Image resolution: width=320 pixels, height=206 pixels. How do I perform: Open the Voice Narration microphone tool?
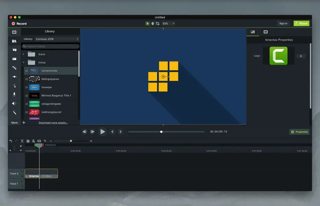tap(14, 94)
